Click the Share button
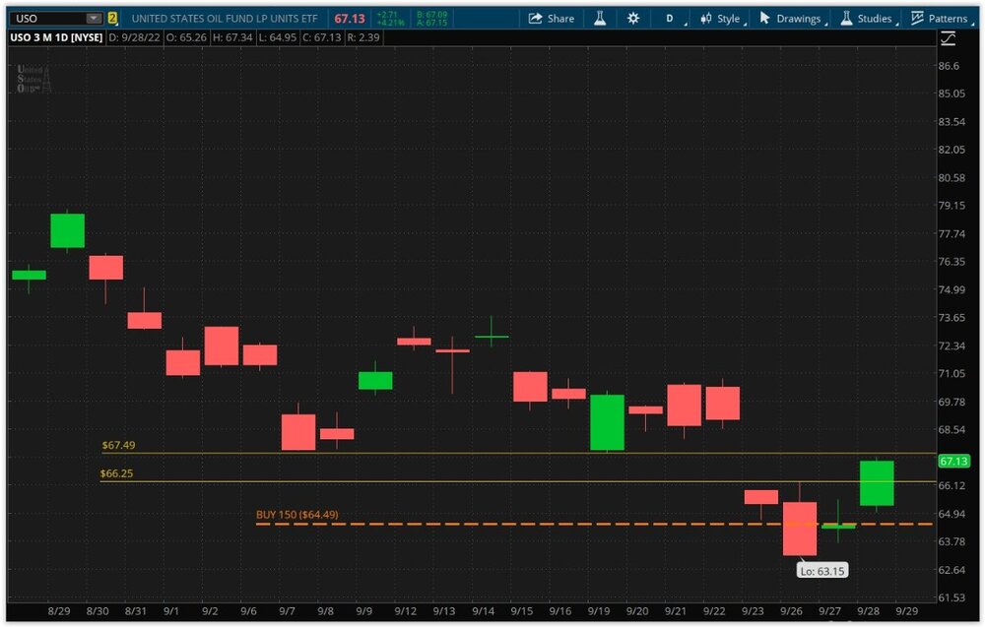The height and width of the screenshot is (627, 985). (552, 19)
